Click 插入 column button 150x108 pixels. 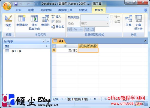click(x=56, y=17)
